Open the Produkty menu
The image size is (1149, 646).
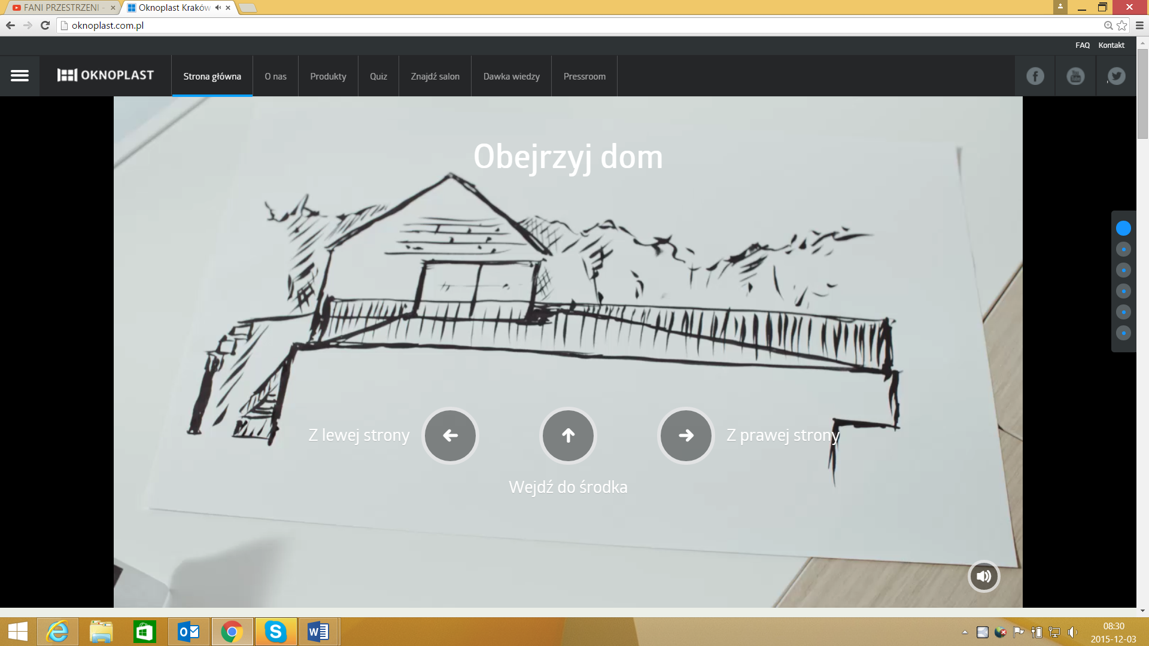point(328,76)
